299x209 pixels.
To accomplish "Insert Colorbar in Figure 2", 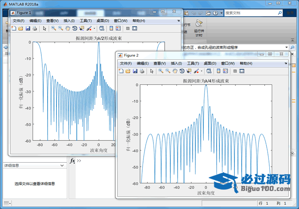I will [219, 71].
